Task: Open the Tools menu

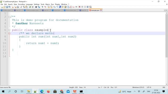Action: [43, 4]
